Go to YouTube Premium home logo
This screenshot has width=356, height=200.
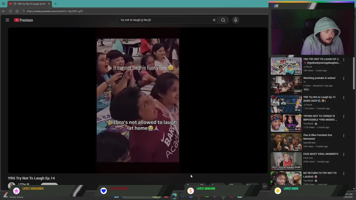[x=24, y=20]
